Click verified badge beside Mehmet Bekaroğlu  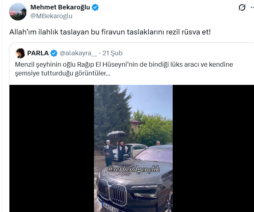95,7
